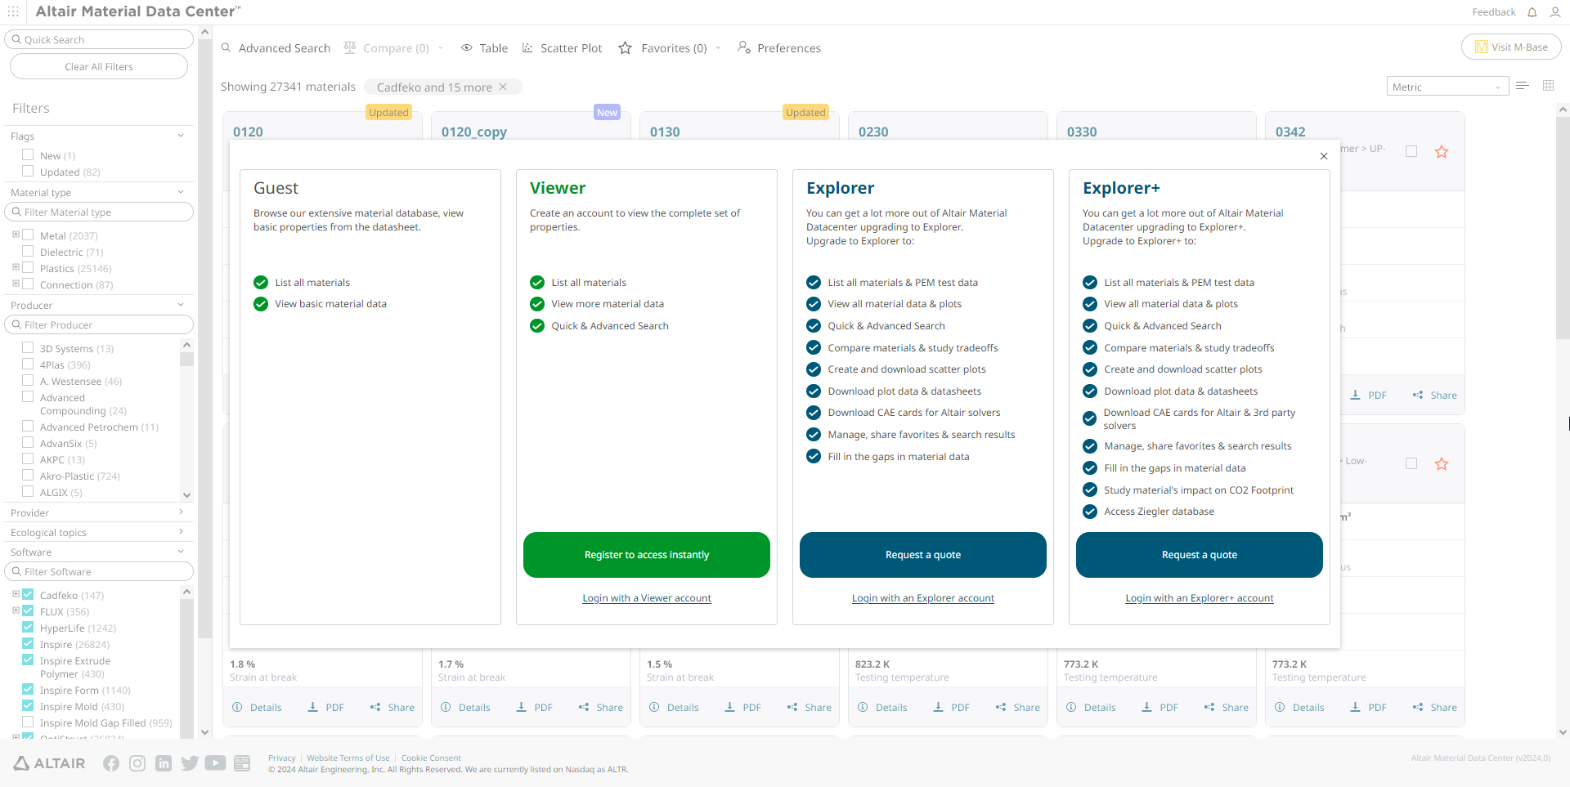1570x787 pixels.
Task: Check the 3D Systems (13) producer
Action: pos(28,348)
